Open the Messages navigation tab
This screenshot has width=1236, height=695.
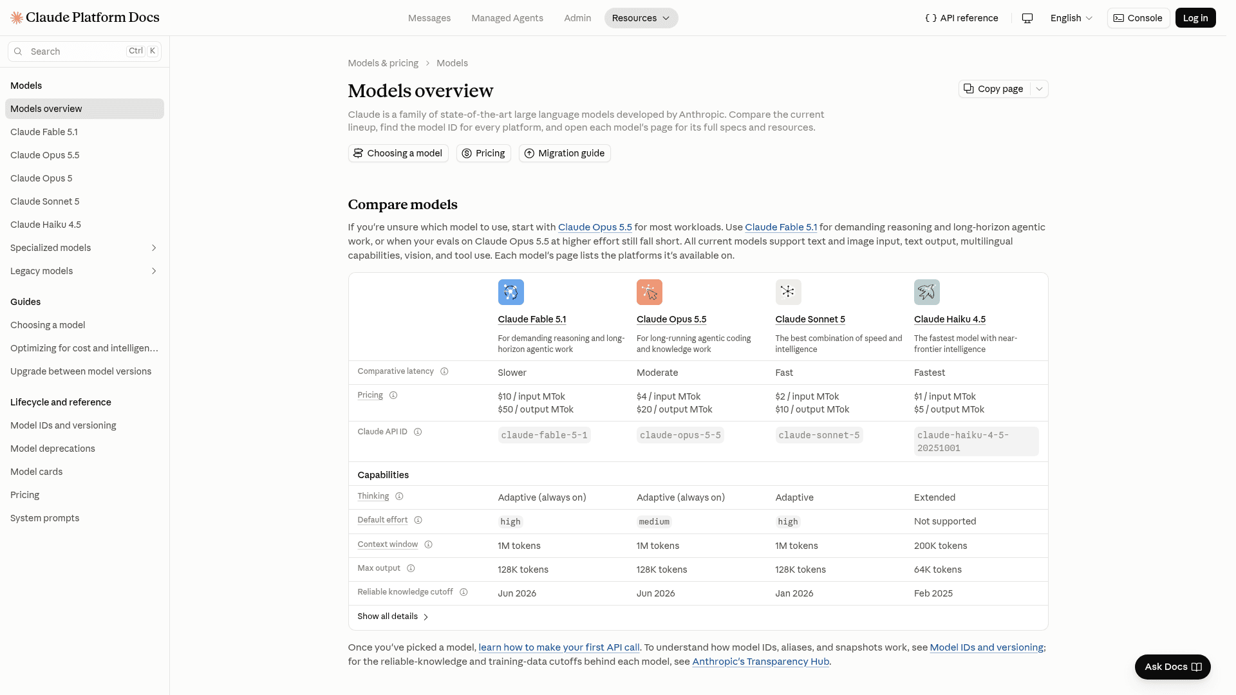[429, 18]
